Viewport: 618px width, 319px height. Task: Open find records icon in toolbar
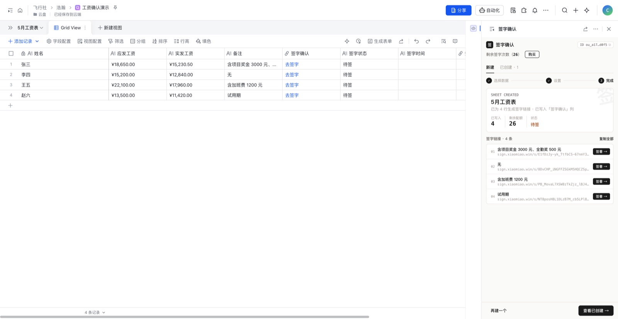click(x=443, y=41)
